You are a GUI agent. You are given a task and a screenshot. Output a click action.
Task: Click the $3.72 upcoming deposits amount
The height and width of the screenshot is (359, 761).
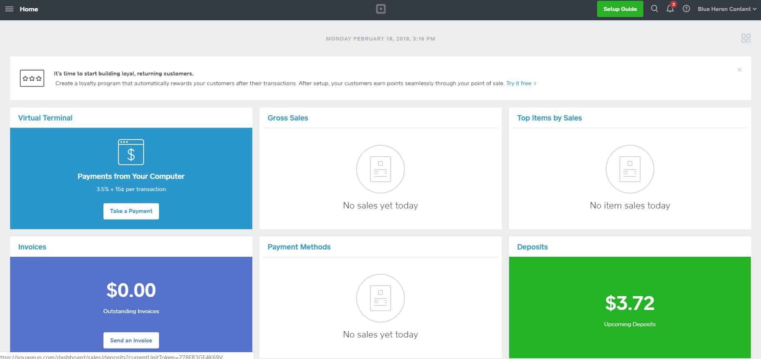click(x=630, y=303)
